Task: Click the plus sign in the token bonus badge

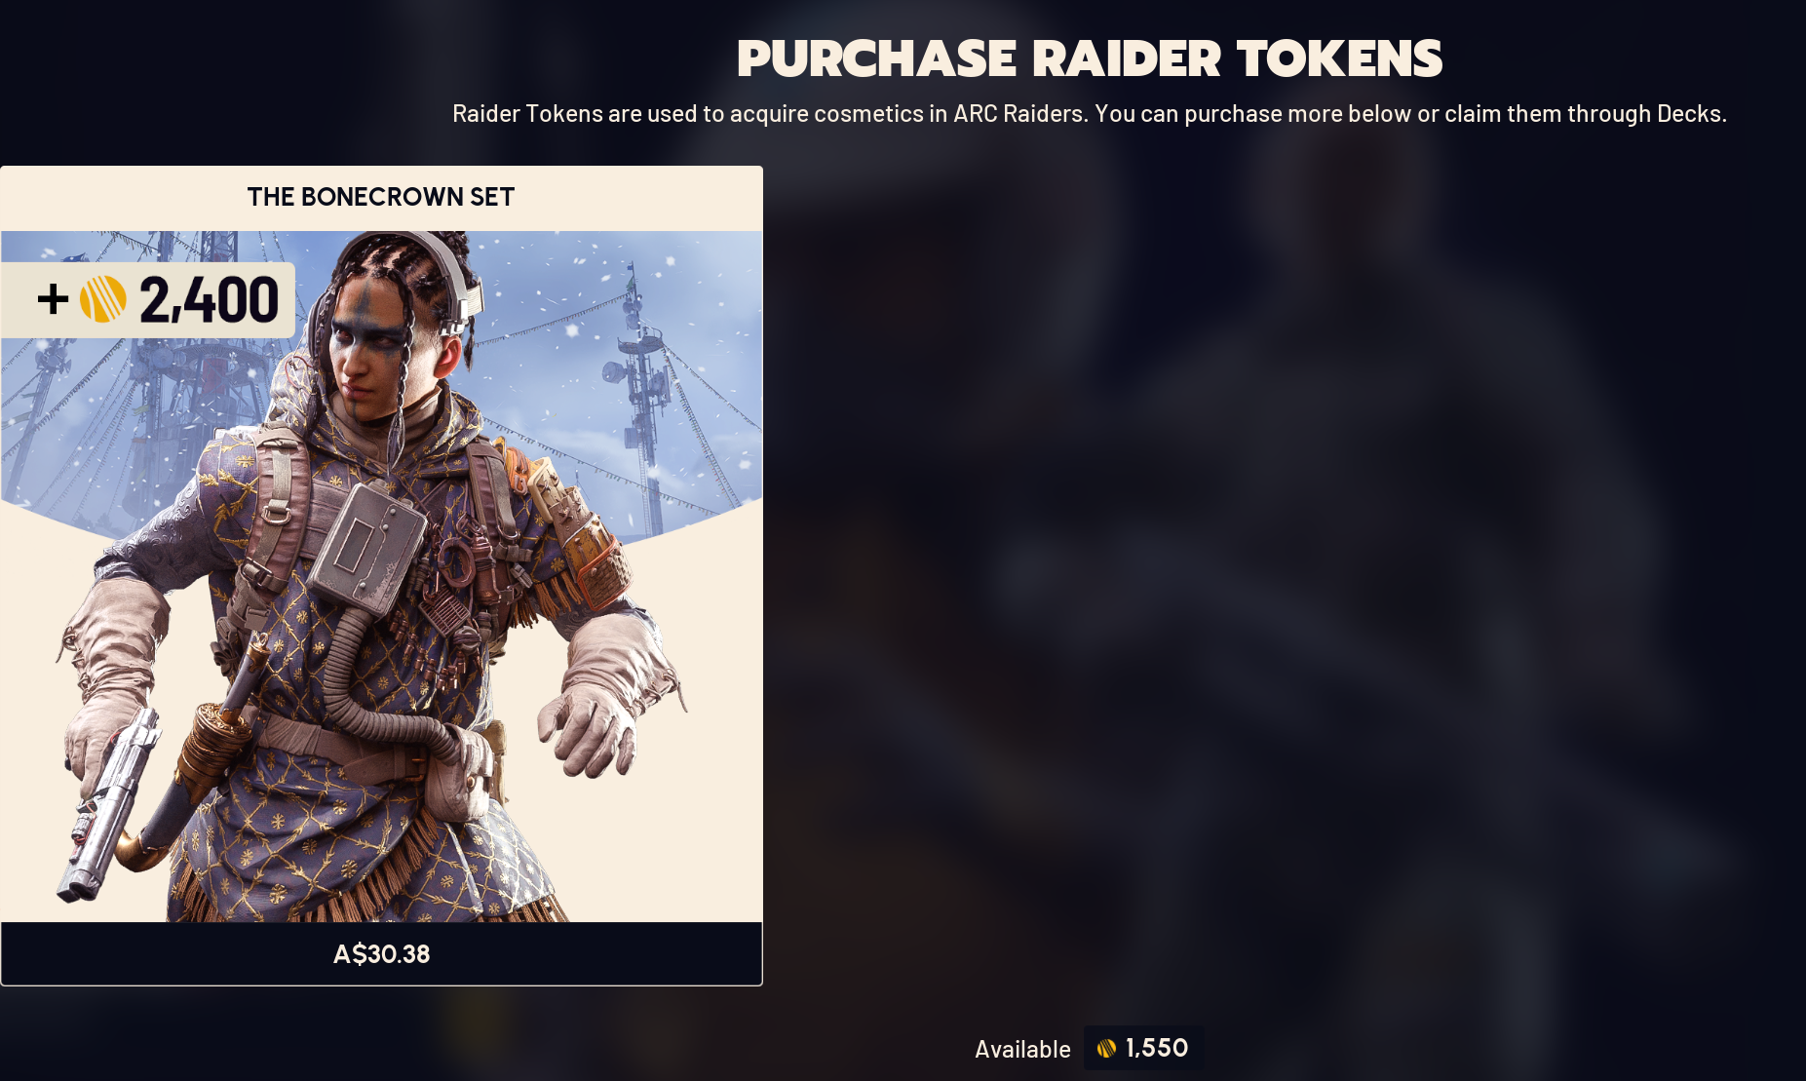Action: [x=54, y=299]
